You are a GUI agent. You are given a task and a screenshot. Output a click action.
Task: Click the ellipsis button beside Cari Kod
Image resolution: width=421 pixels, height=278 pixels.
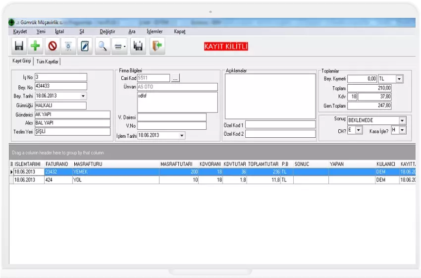pyautogui.click(x=175, y=78)
